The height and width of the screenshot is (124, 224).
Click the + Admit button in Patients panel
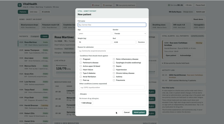[x=44, y=36]
